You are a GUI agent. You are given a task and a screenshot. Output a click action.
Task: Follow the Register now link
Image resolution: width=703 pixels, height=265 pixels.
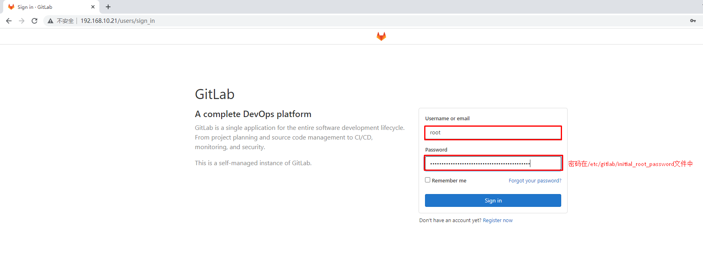click(498, 220)
